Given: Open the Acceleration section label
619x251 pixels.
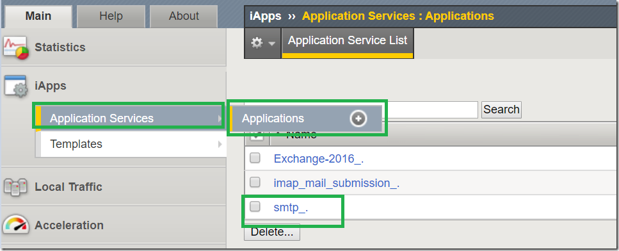Looking at the screenshot, I should pos(69,225).
